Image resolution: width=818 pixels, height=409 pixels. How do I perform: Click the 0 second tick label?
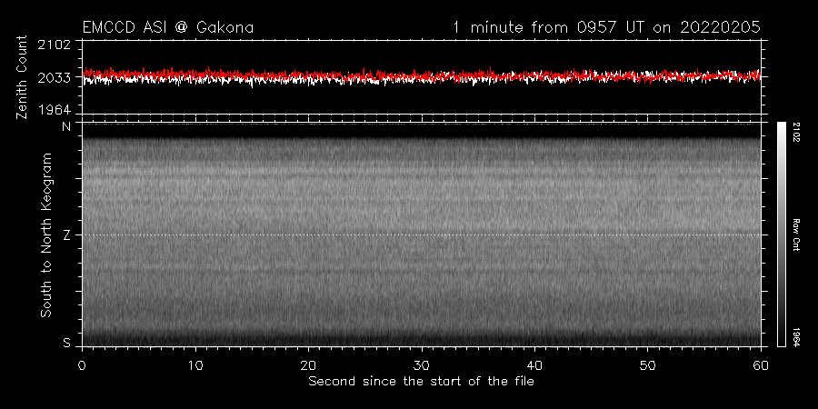tap(83, 364)
